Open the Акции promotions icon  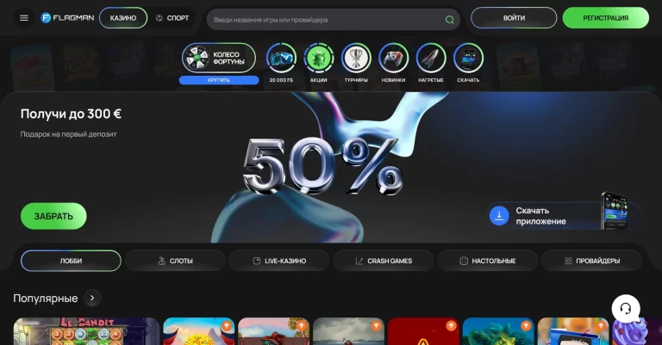319,59
